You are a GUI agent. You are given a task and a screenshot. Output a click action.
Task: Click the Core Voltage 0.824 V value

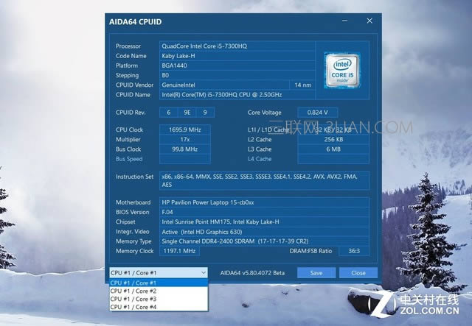tap(318, 113)
